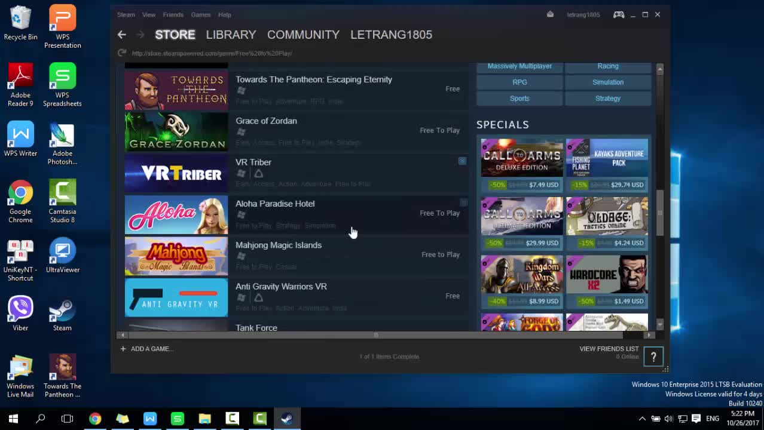764x430 pixels.
Task: Open Fishing Planet Kayaks Adventure Pack special
Action: pos(607,165)
